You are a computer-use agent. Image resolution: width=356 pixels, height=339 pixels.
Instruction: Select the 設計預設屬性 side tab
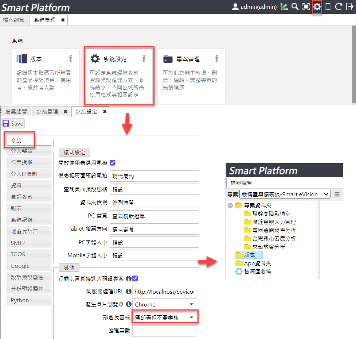(29, 277)
